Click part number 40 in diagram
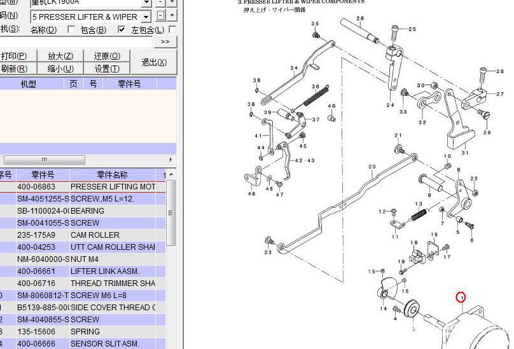The height and width of the screenshot is (349, 514). click(331, 106)
